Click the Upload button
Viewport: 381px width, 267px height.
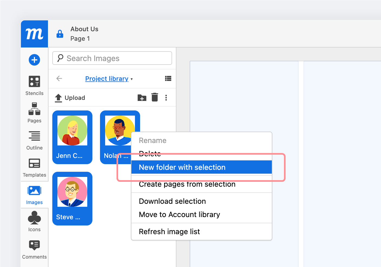point(69,97)
